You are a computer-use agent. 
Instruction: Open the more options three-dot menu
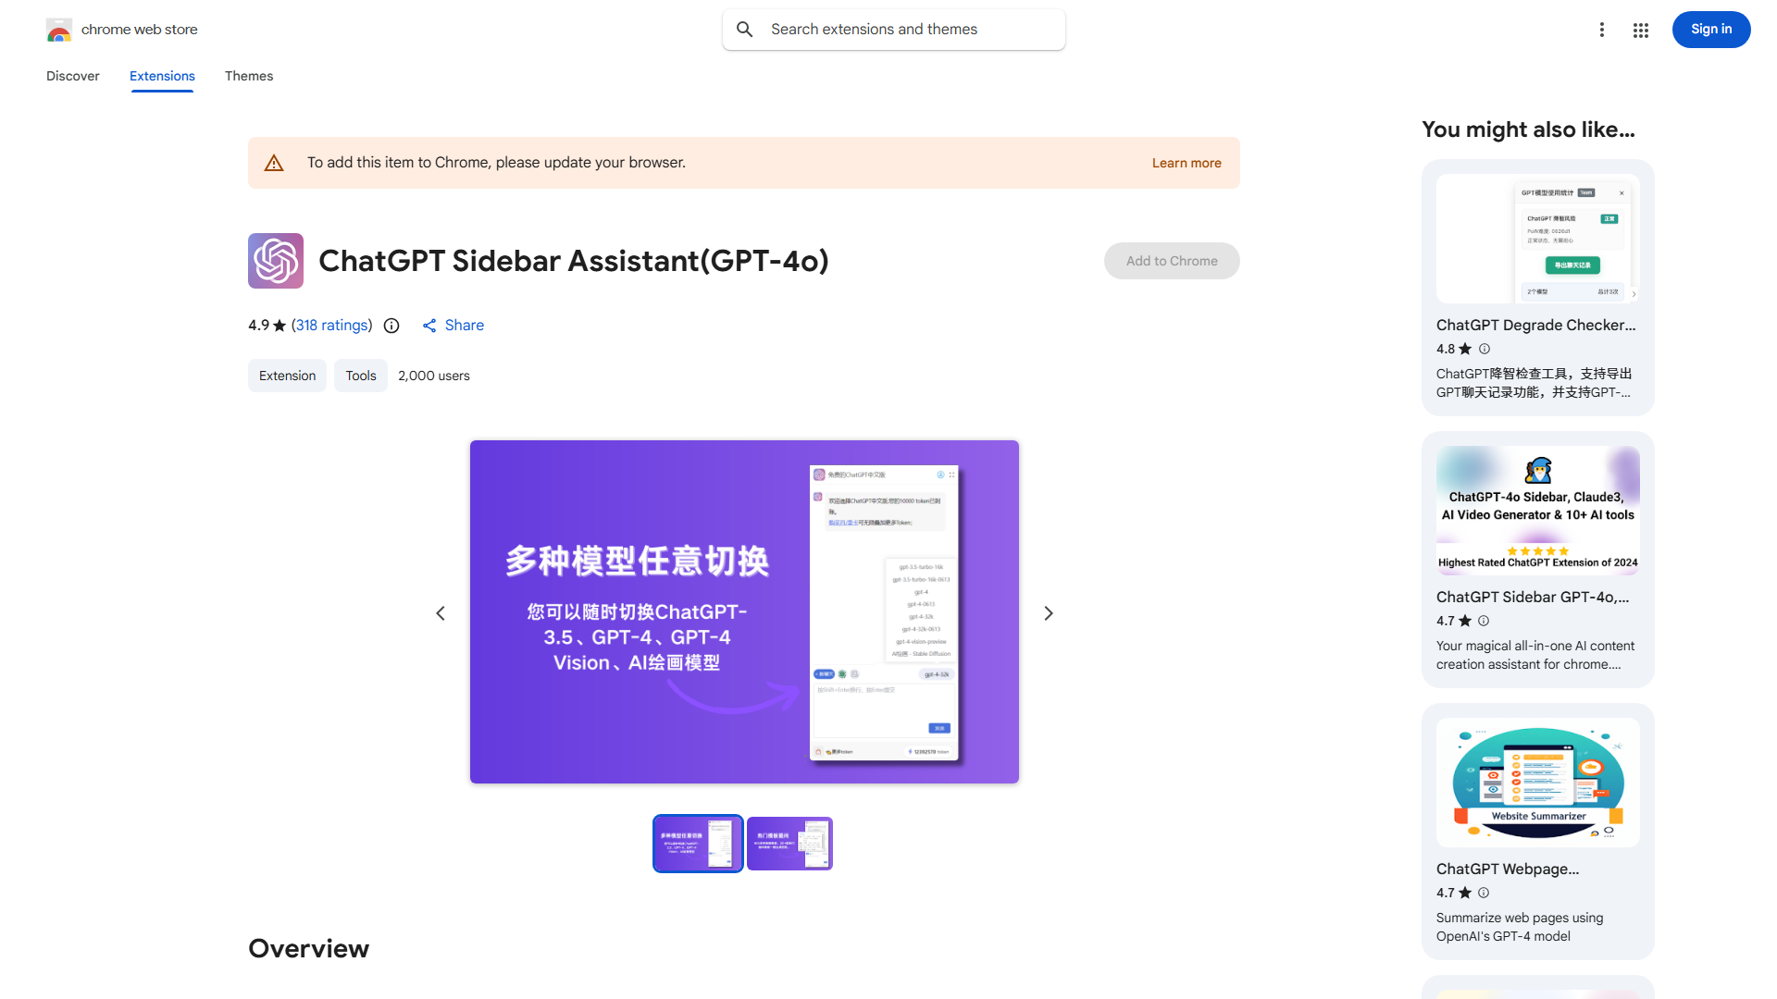coord(1602,30)
